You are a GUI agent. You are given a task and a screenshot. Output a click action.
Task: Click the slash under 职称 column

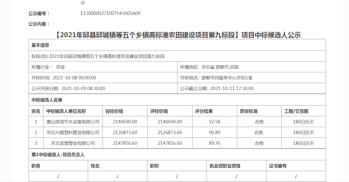coord(177,177)
